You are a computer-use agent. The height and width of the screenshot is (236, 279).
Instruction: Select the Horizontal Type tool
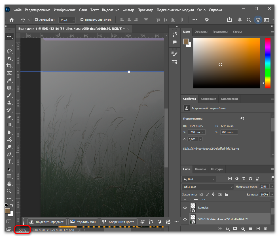[x=9, y=162]
